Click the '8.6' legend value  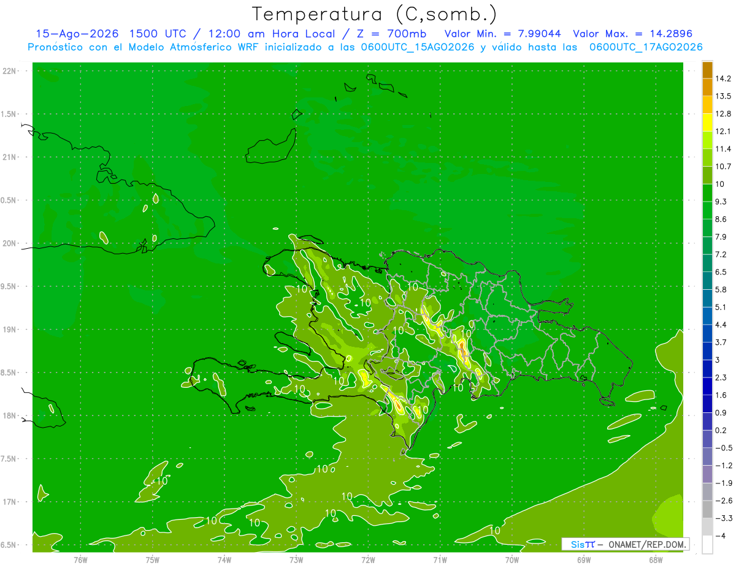tap(721, 219)
